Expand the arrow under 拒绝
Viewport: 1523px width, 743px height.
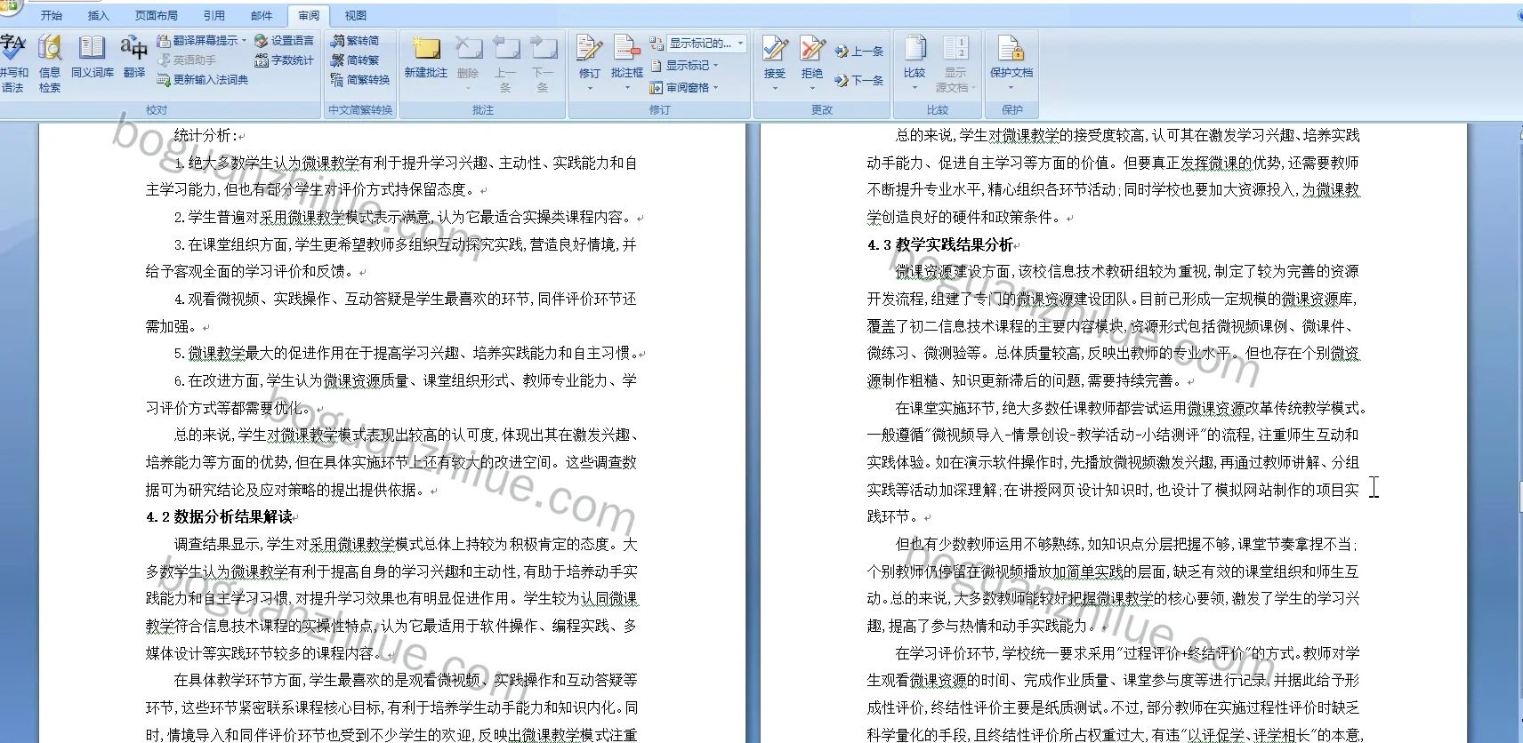coord(811,87)
